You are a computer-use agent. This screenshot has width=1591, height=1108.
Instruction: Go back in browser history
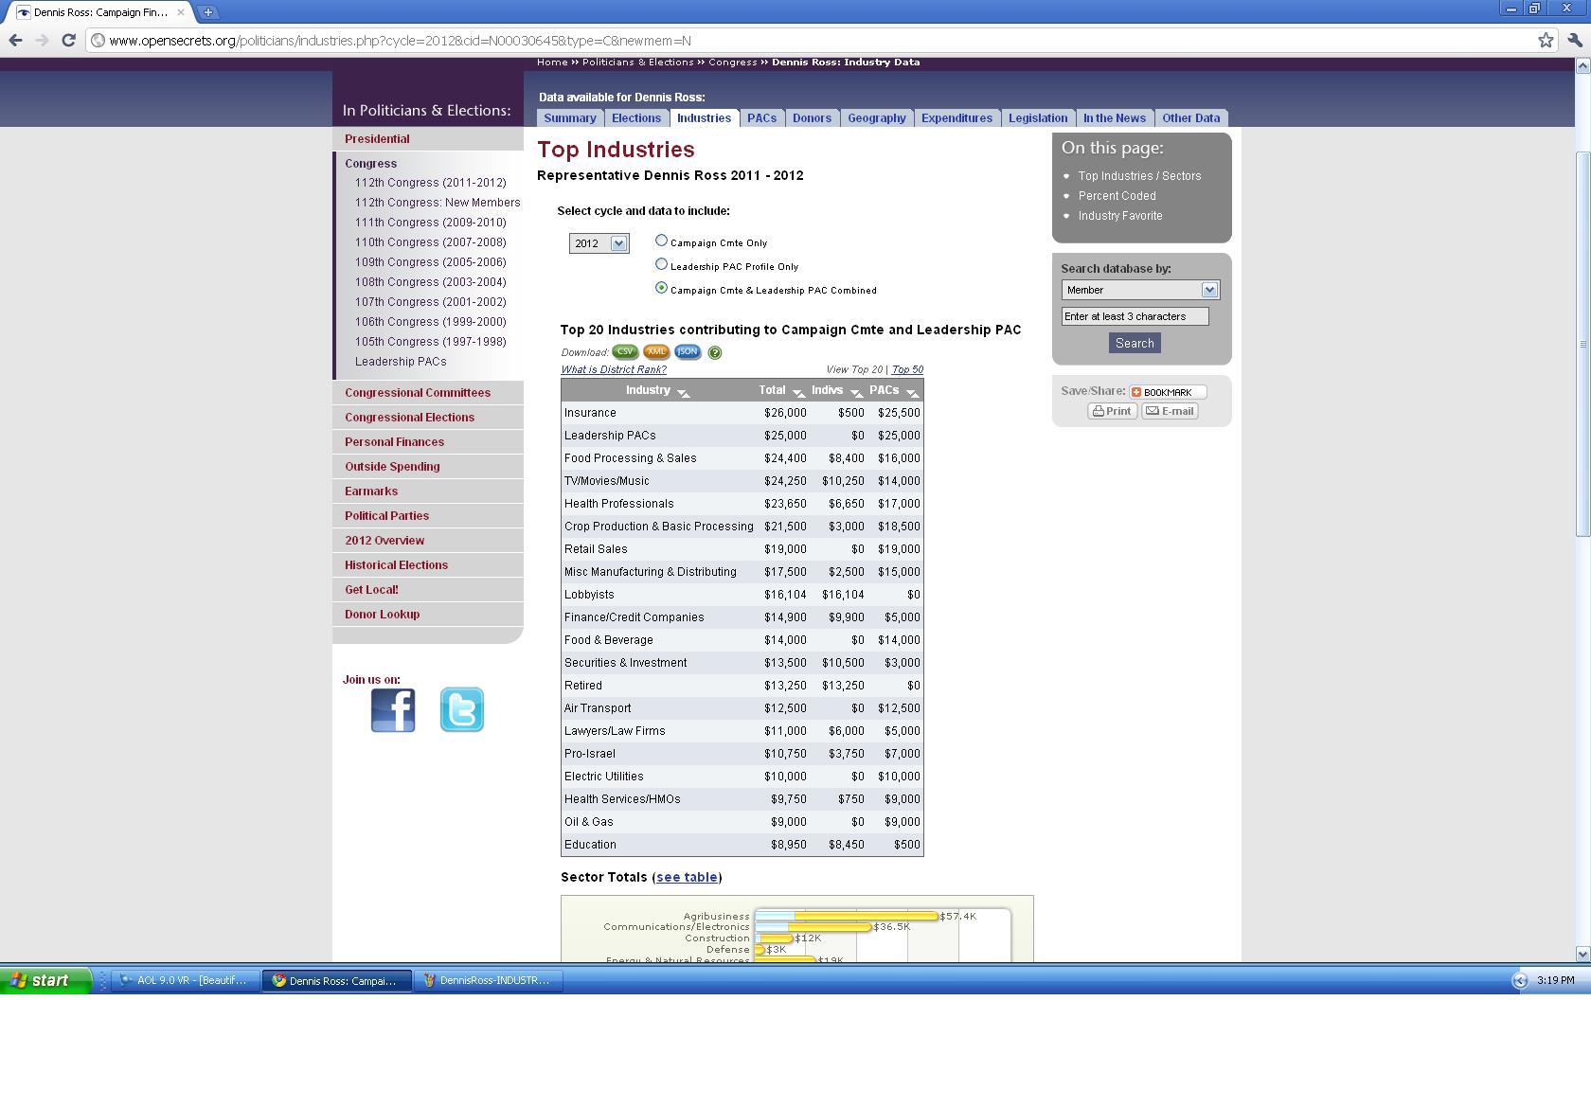coord(15,40)
